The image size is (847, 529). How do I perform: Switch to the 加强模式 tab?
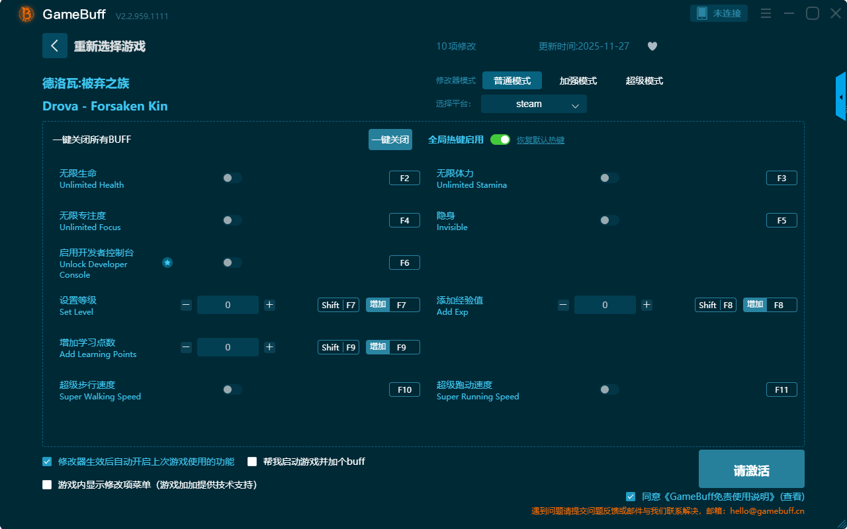coord(578,81)
